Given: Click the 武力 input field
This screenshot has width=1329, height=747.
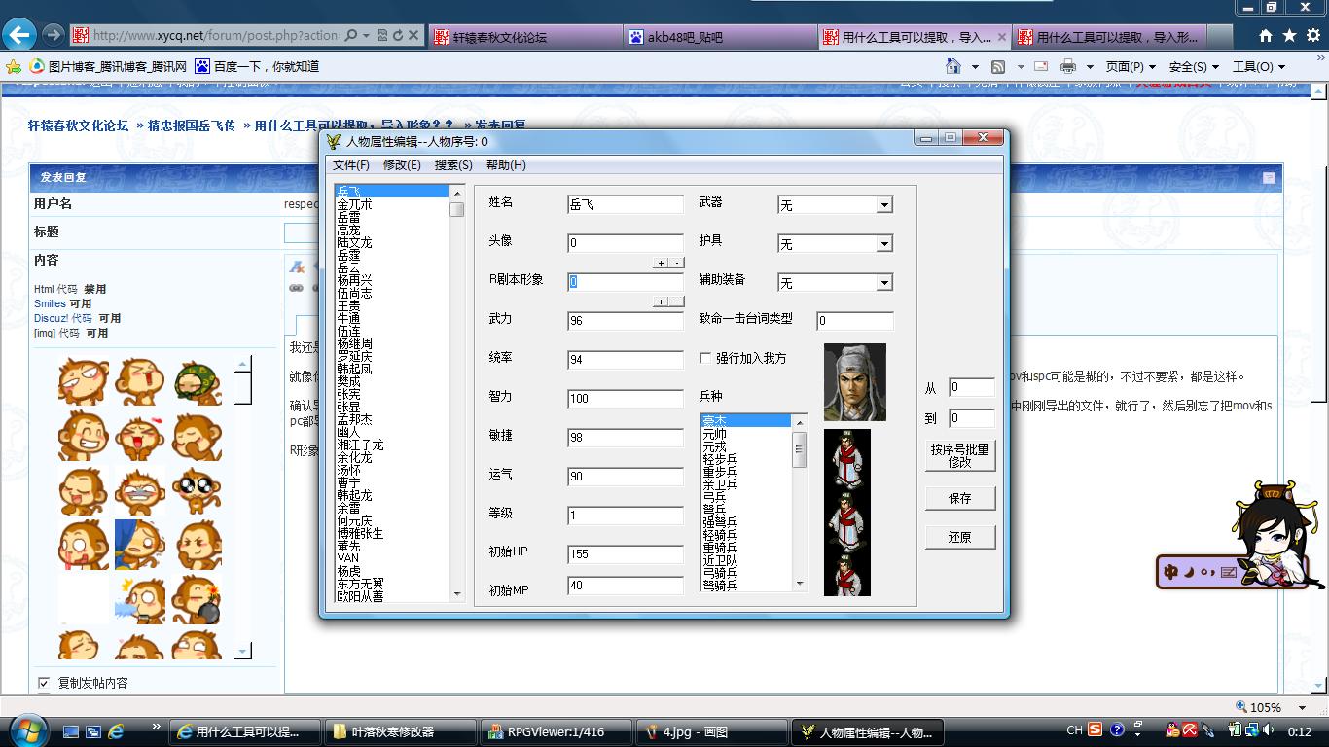Looking at the screenshot, I should [x=625, y=321].
